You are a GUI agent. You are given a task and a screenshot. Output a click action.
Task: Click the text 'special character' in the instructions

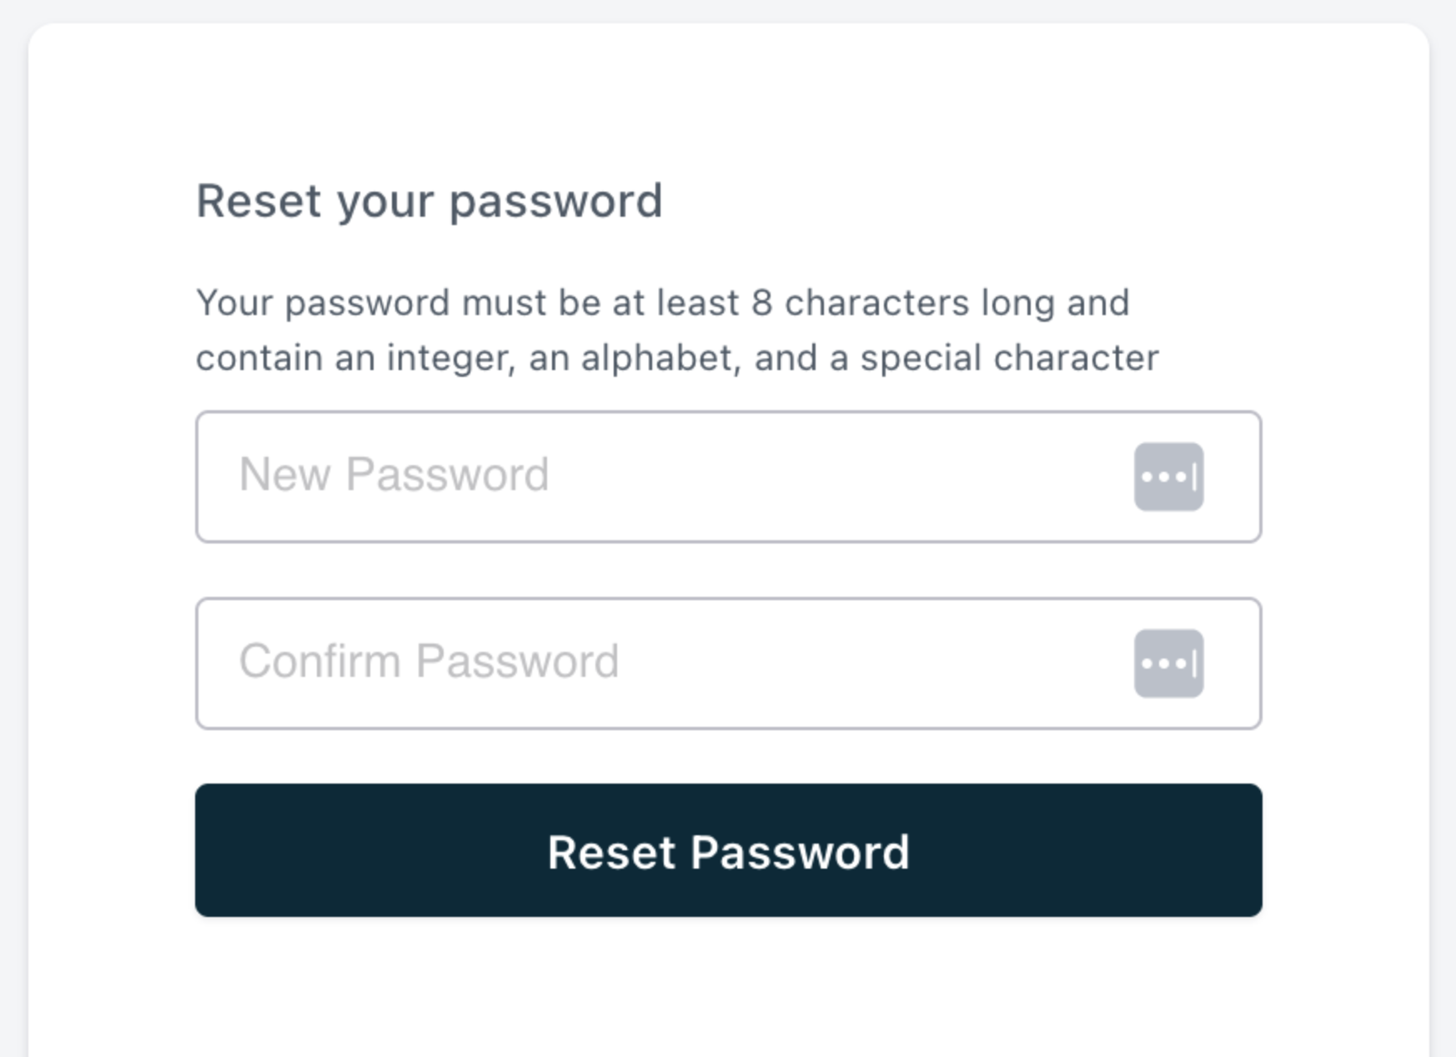(x=1009, y=358)
